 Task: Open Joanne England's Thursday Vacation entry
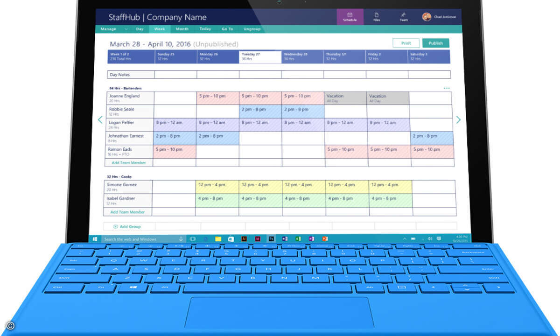tap(345, 98)
